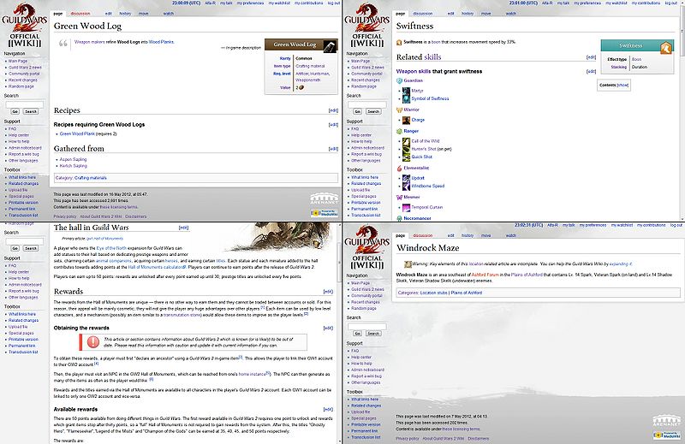Screen dimensions: 685x444
Task: Open my preferences on the Windrock Maze page
Action: [593, 225]
